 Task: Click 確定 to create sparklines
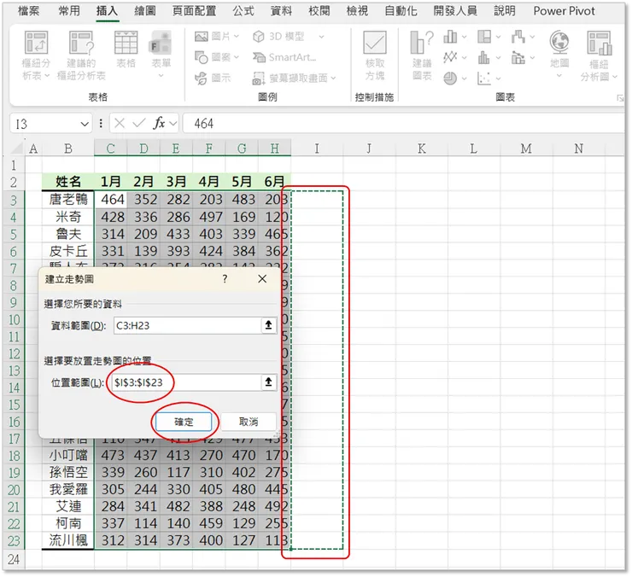click(x=184, y=422)
